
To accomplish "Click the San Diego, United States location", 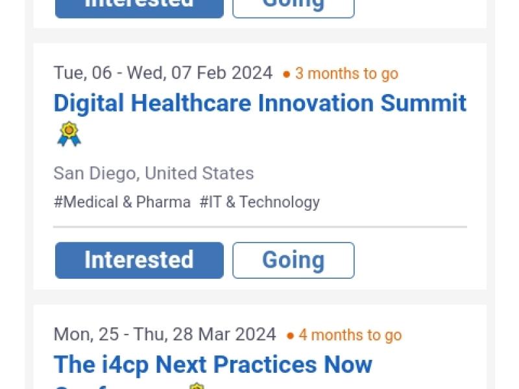I will point(154,174).
